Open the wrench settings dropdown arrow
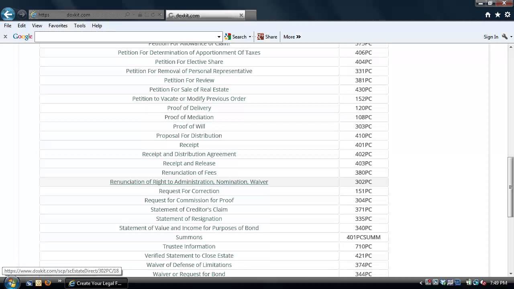 (511, 37)
